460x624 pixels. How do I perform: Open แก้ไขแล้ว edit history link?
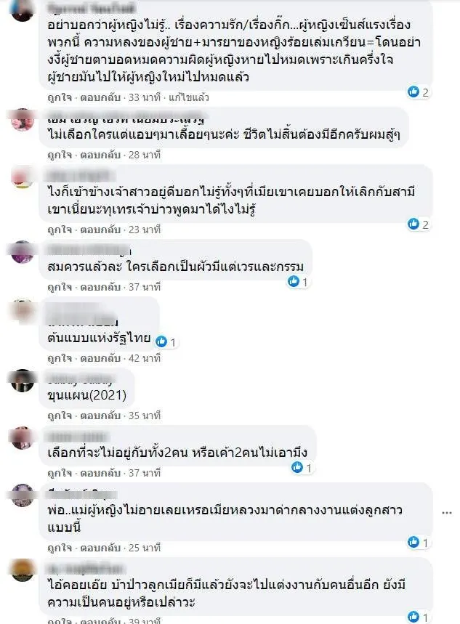[189, 97]
